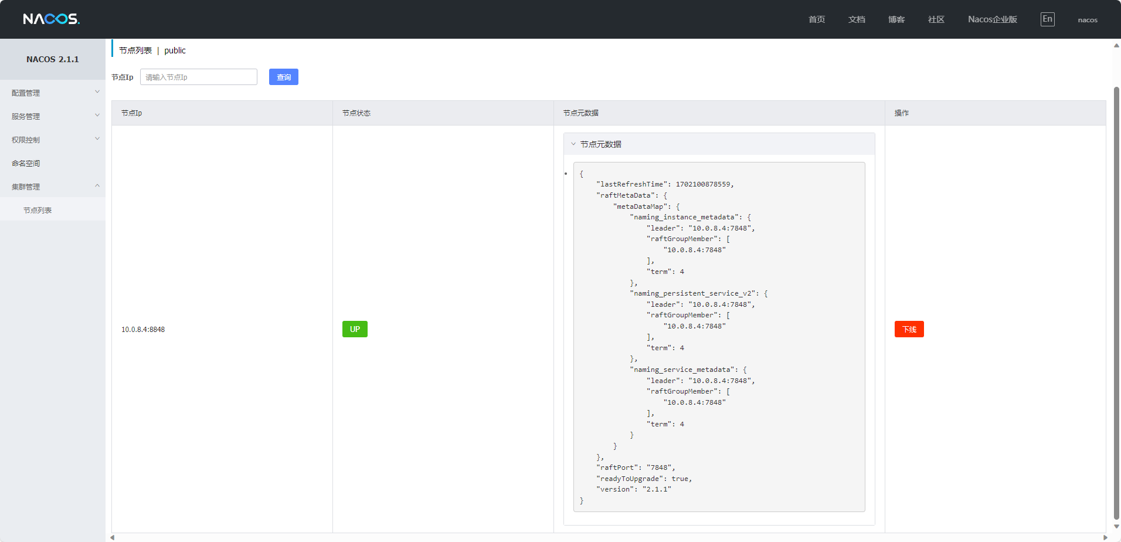This screenshot has width=1121, height=542.
Task: Click the "naming_service_metadata" key
Action: point(682,370)
